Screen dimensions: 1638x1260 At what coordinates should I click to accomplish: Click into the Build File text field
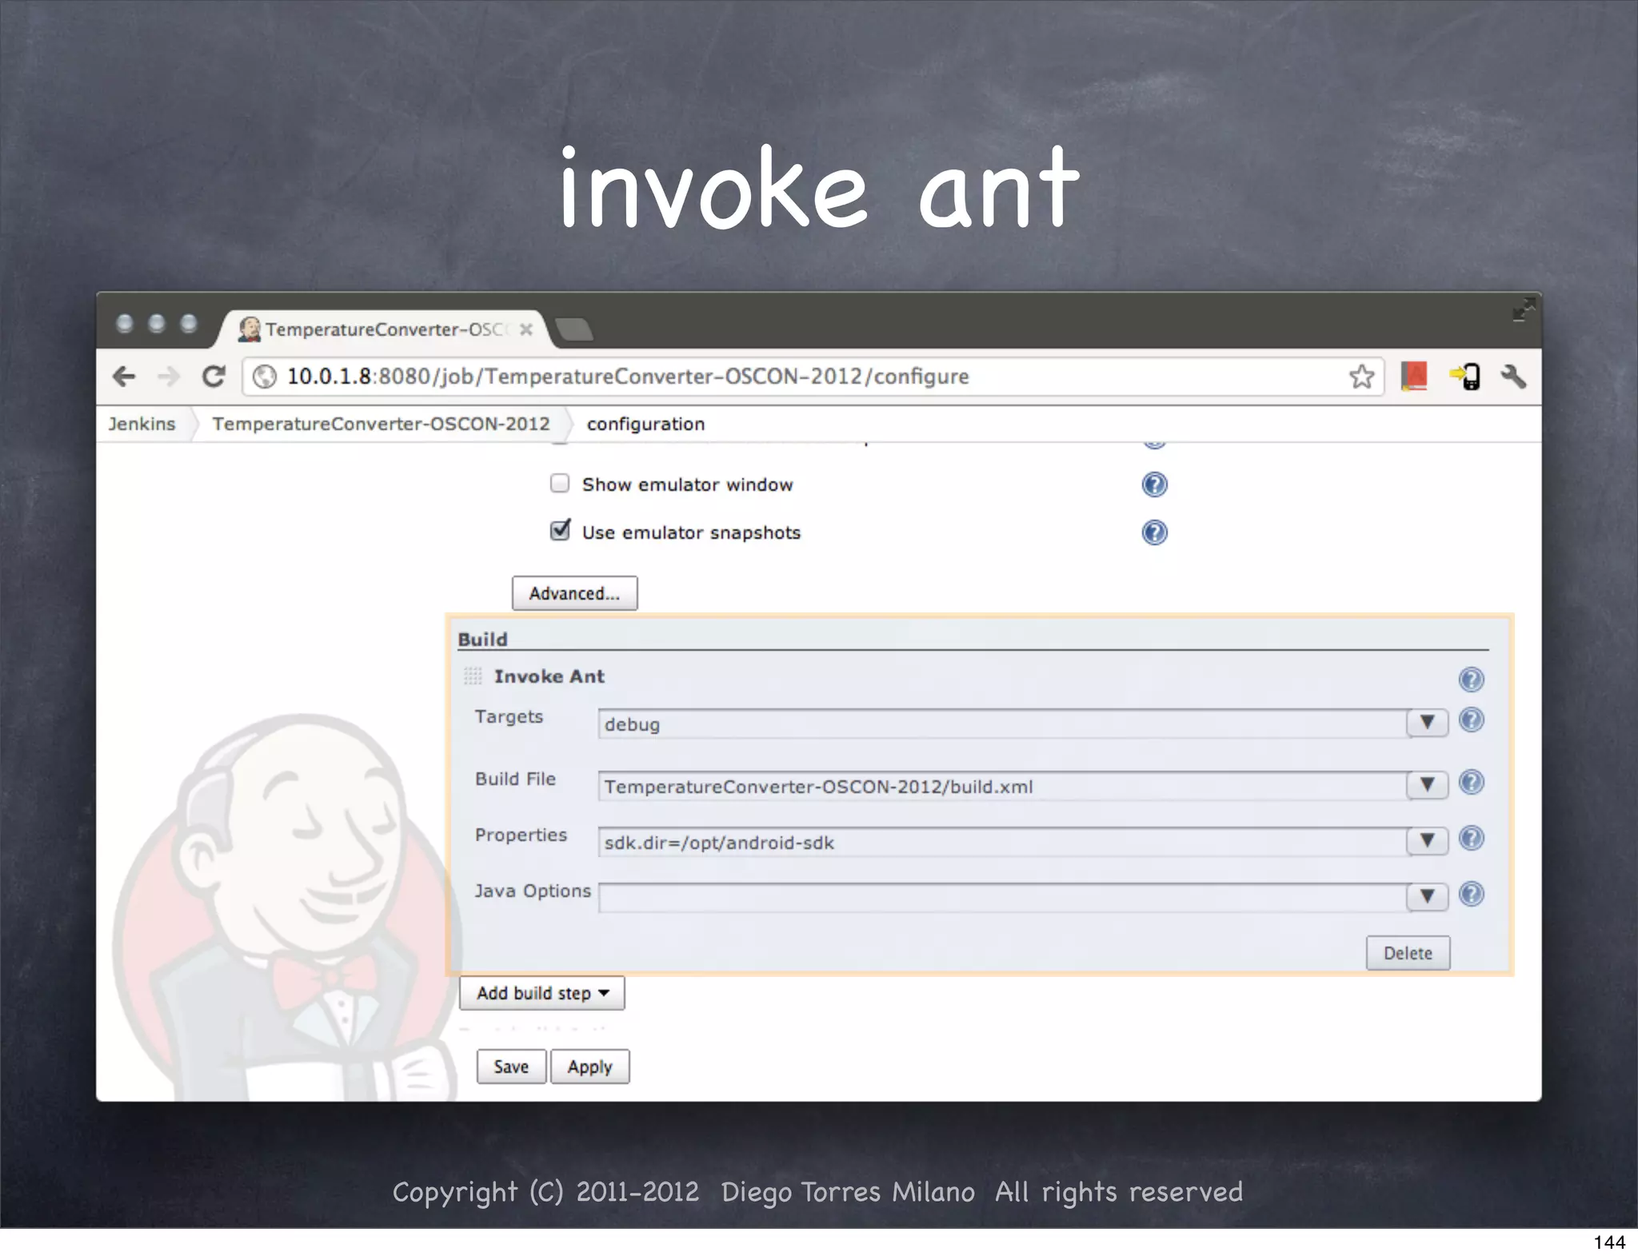(1000, 787)
